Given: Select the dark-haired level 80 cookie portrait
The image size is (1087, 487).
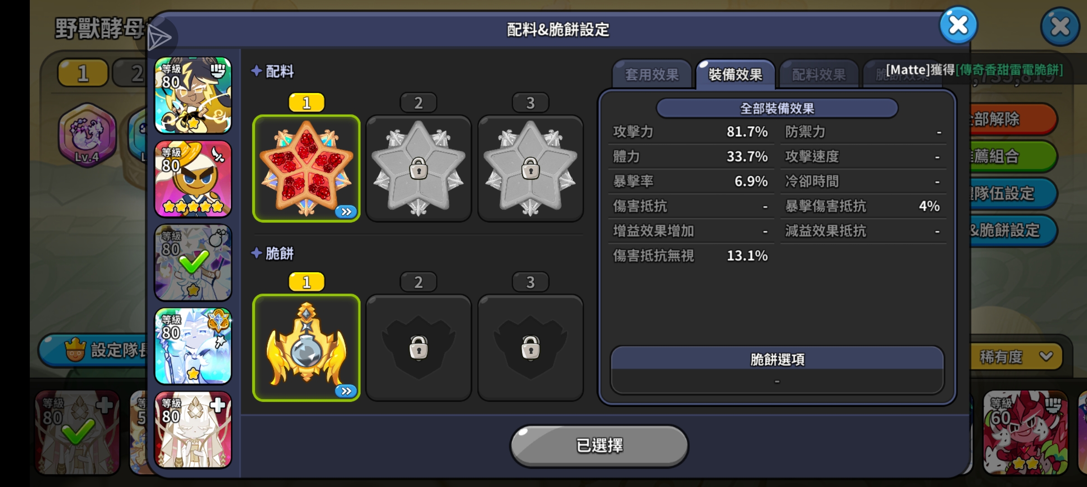Looking at the screenshot, I should (193, 95).
